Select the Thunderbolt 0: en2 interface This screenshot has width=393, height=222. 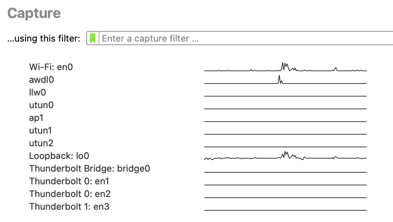(x=70, y=194)
